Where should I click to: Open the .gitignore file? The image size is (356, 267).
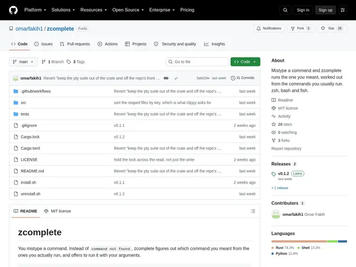tap(28, 125)
